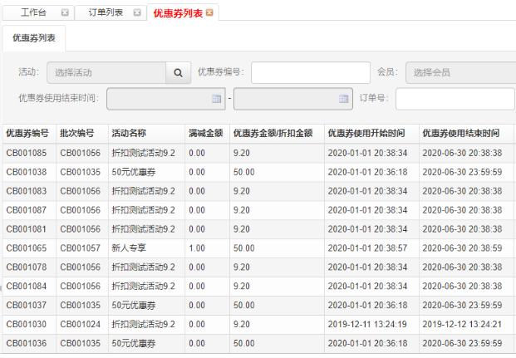This screenshot has width=516, height=358.
Task: Sort by 优惠券编号 column header
Action: coord(29,134)
